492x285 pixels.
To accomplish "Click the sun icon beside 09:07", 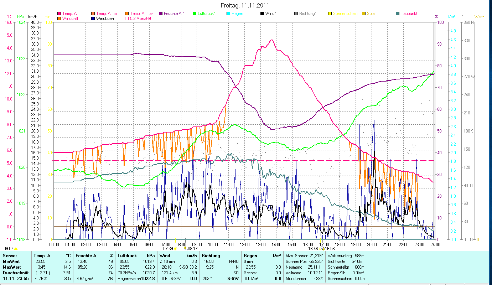I will [16, 249].
